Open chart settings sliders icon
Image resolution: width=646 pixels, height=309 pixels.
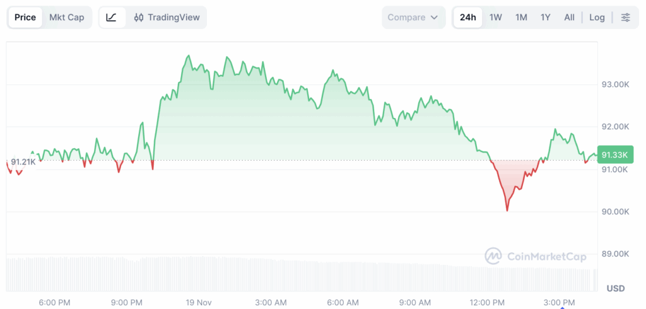(625, 18)
